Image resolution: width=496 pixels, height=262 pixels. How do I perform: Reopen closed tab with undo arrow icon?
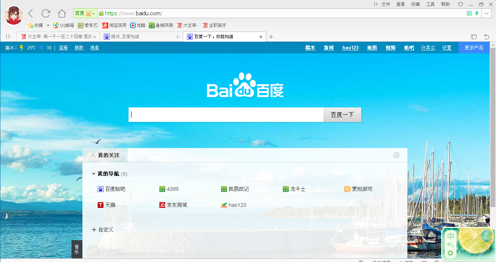(x=487, y=37)
